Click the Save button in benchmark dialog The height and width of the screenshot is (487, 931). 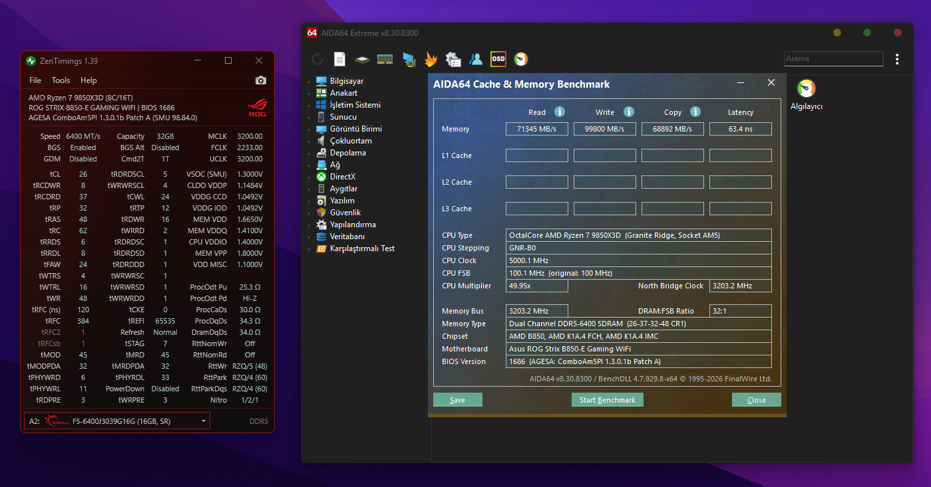(x=458, y=400)
